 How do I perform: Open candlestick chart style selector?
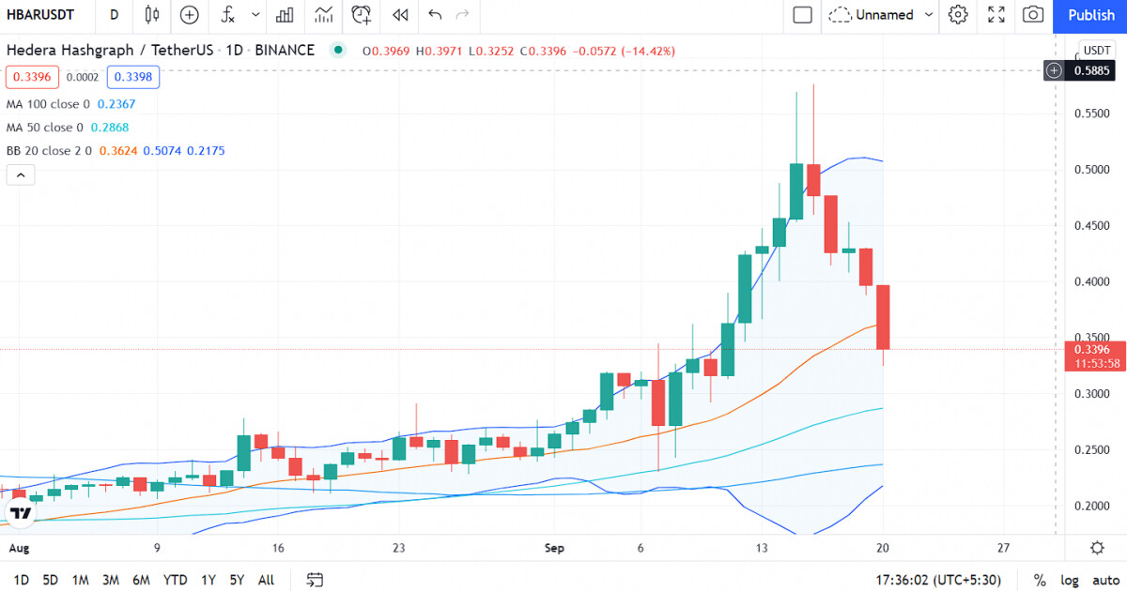pyautogui.click(x=152, y=15)
